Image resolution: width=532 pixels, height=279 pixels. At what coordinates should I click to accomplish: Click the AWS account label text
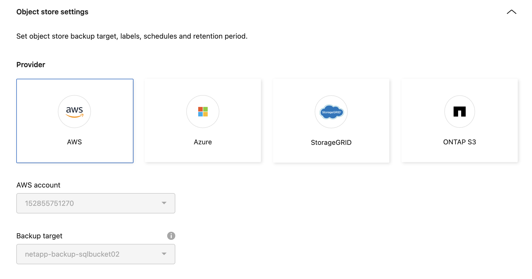tap(38, 185)
